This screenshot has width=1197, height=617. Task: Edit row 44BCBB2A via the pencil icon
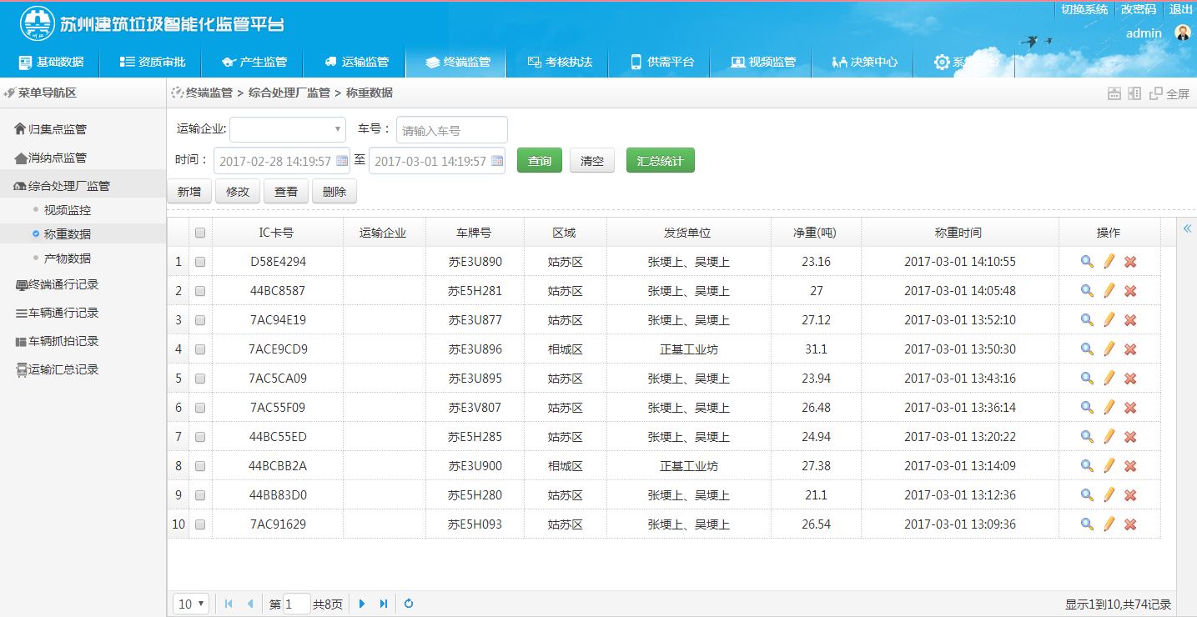1109,466
